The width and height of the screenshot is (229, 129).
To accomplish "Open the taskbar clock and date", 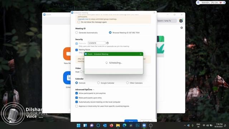I will [x=219, y=125].
